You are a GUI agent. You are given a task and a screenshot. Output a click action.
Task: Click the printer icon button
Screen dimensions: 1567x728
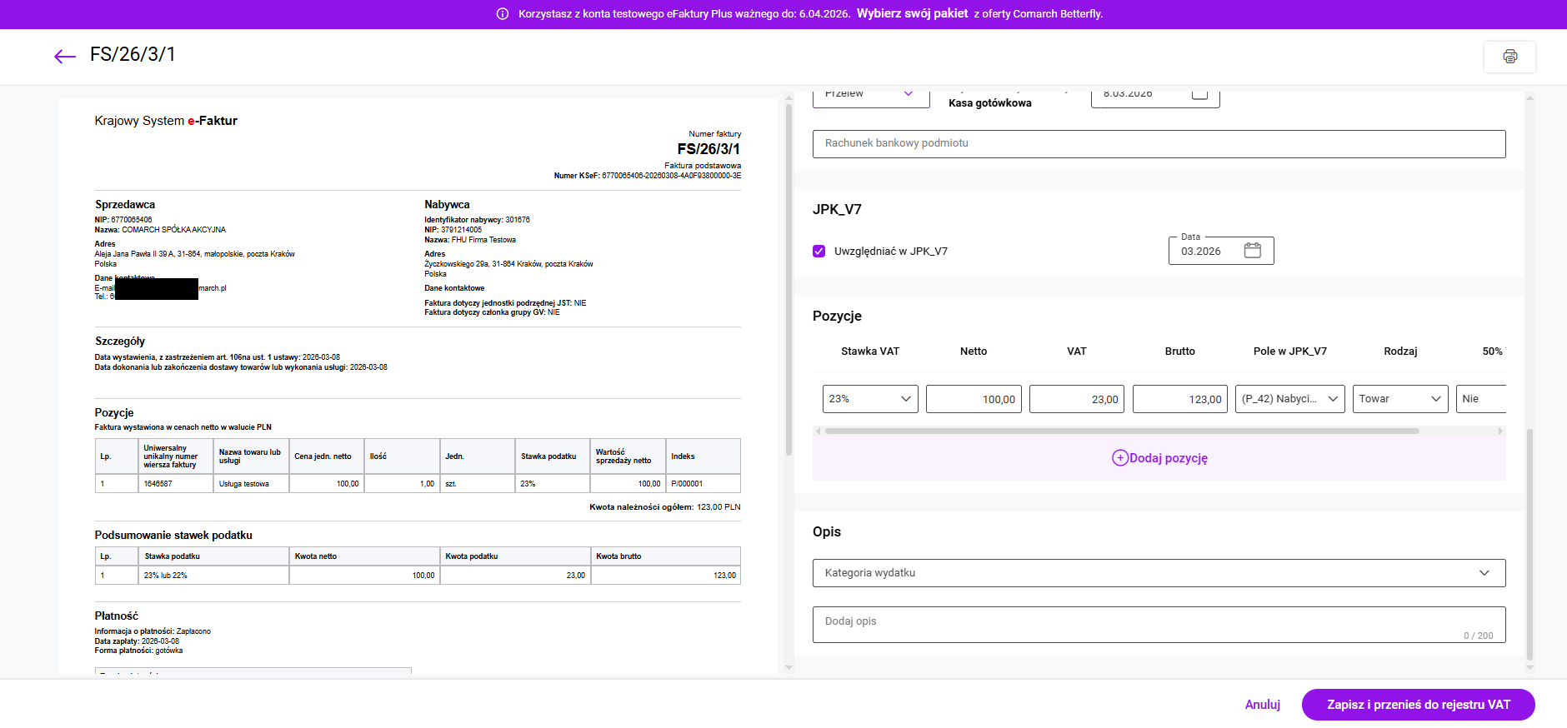[x=1509, y=57]
